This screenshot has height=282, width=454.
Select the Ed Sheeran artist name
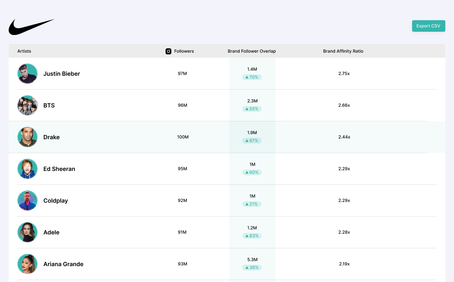click(59, 169)
